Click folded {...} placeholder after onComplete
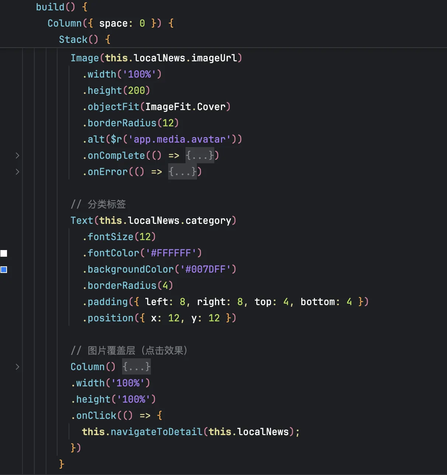The image size is (447, 475). click(x=200, y=156)
